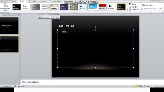Toggle Hide Background Graphics checkbox
The image size is (164, 92).
pyautogui.click(x=142, y=9)
